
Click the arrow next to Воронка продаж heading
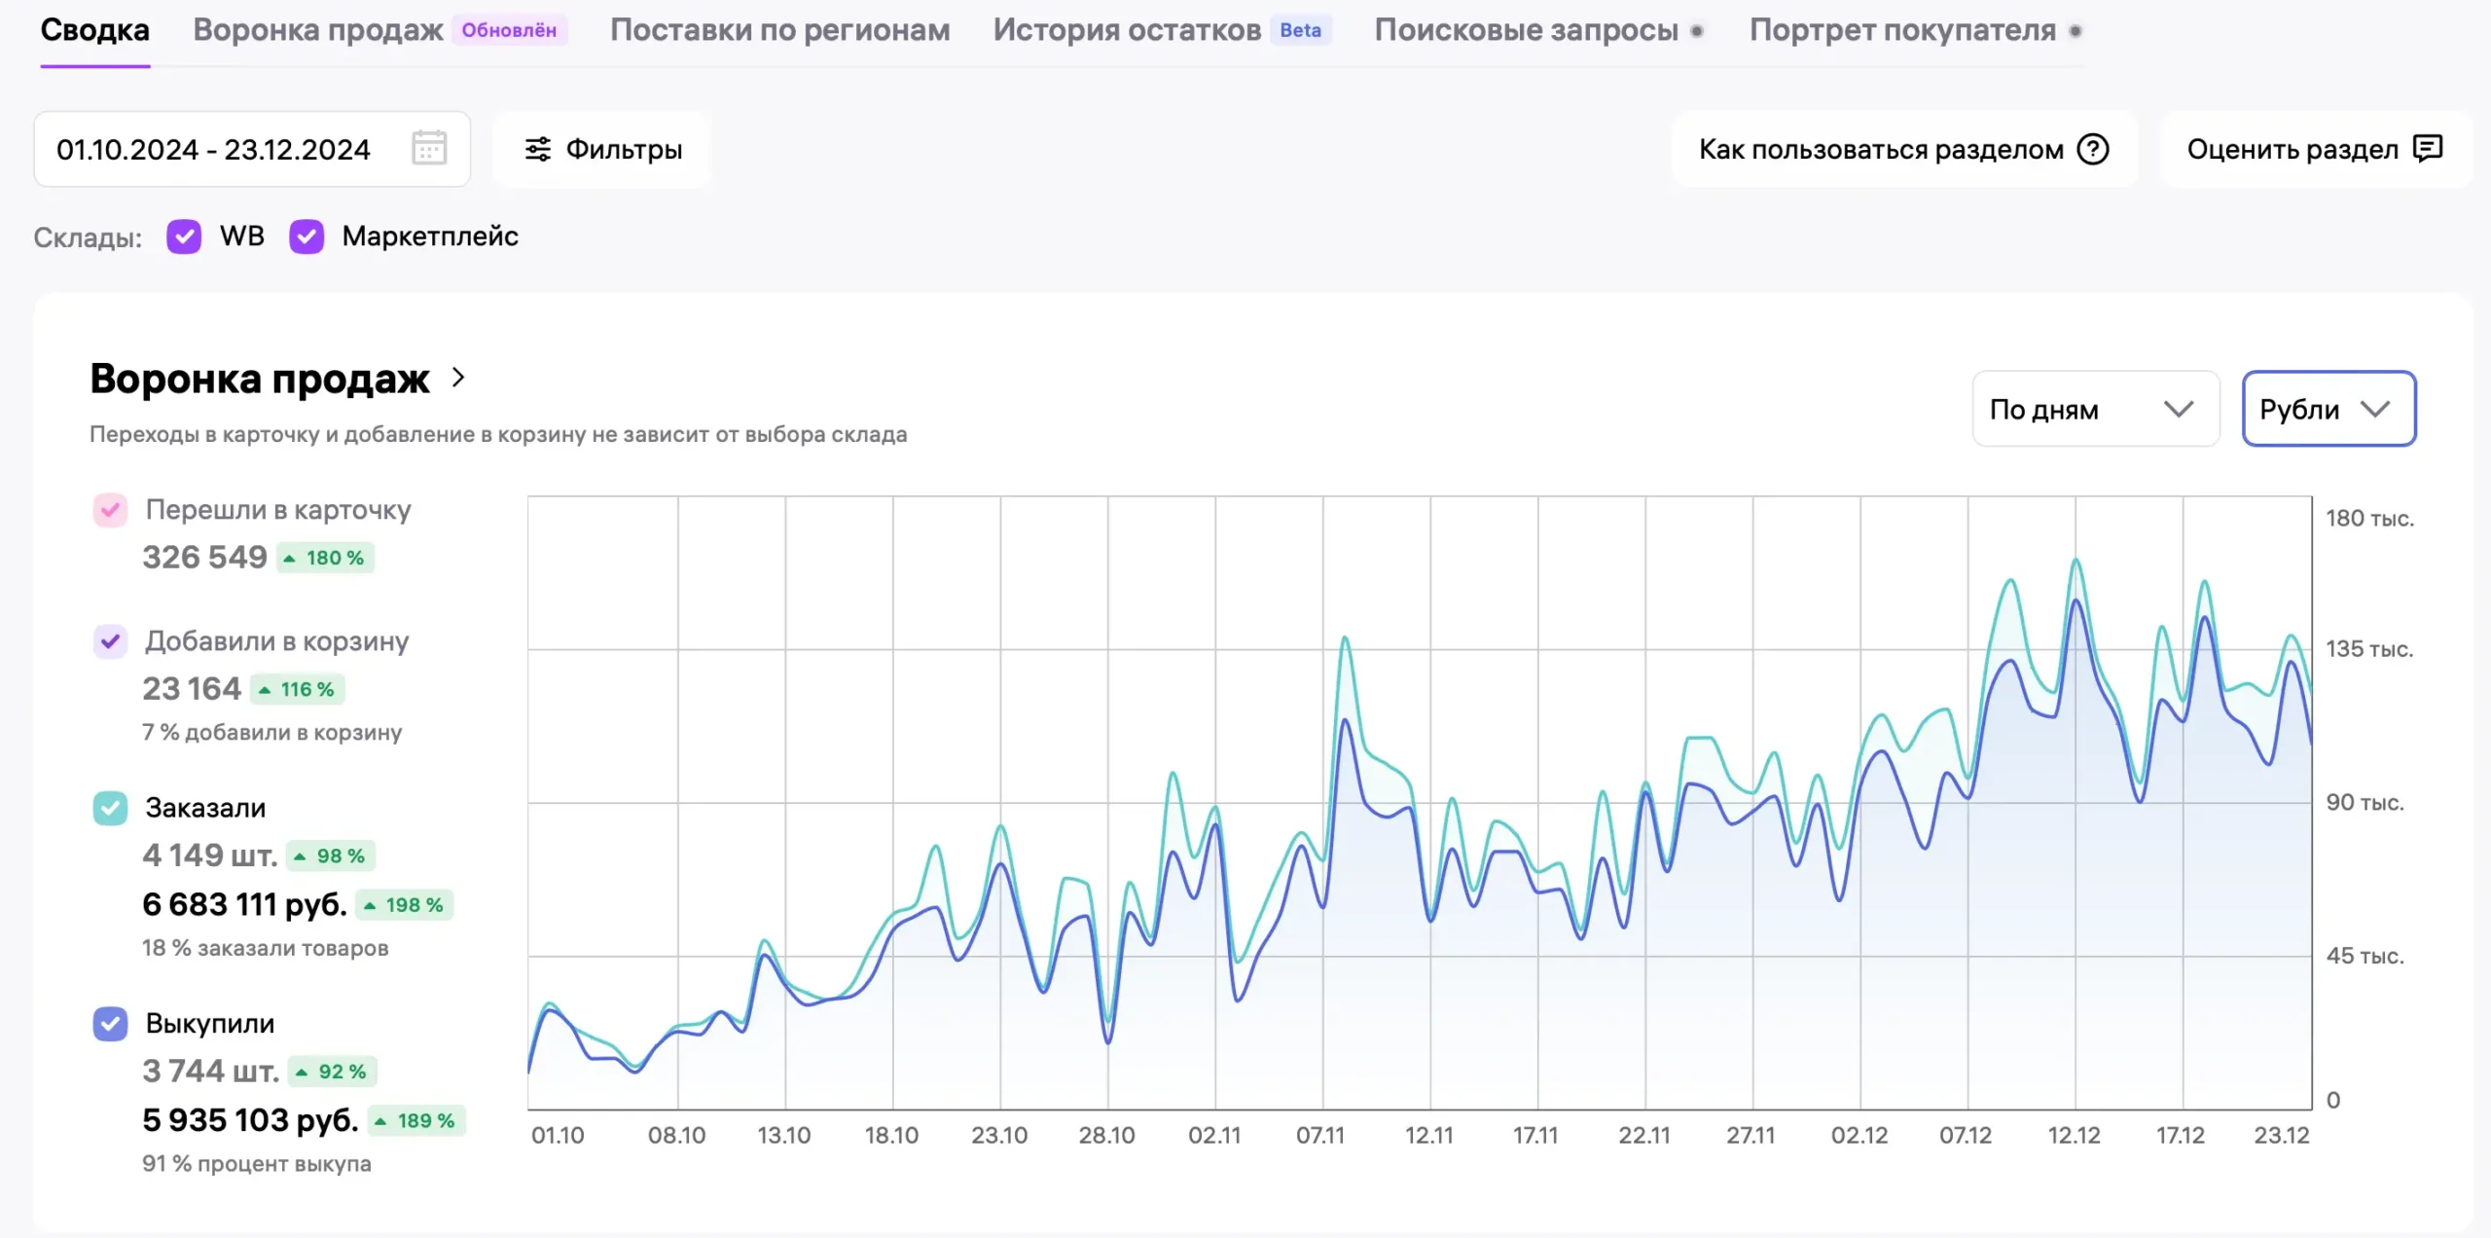click(x=459, y=378)
